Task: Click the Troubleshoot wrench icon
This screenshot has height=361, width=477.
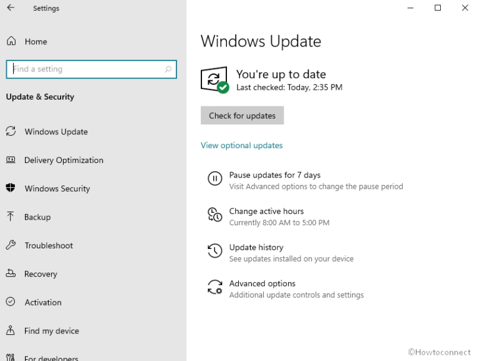Action: click(11, 245)
